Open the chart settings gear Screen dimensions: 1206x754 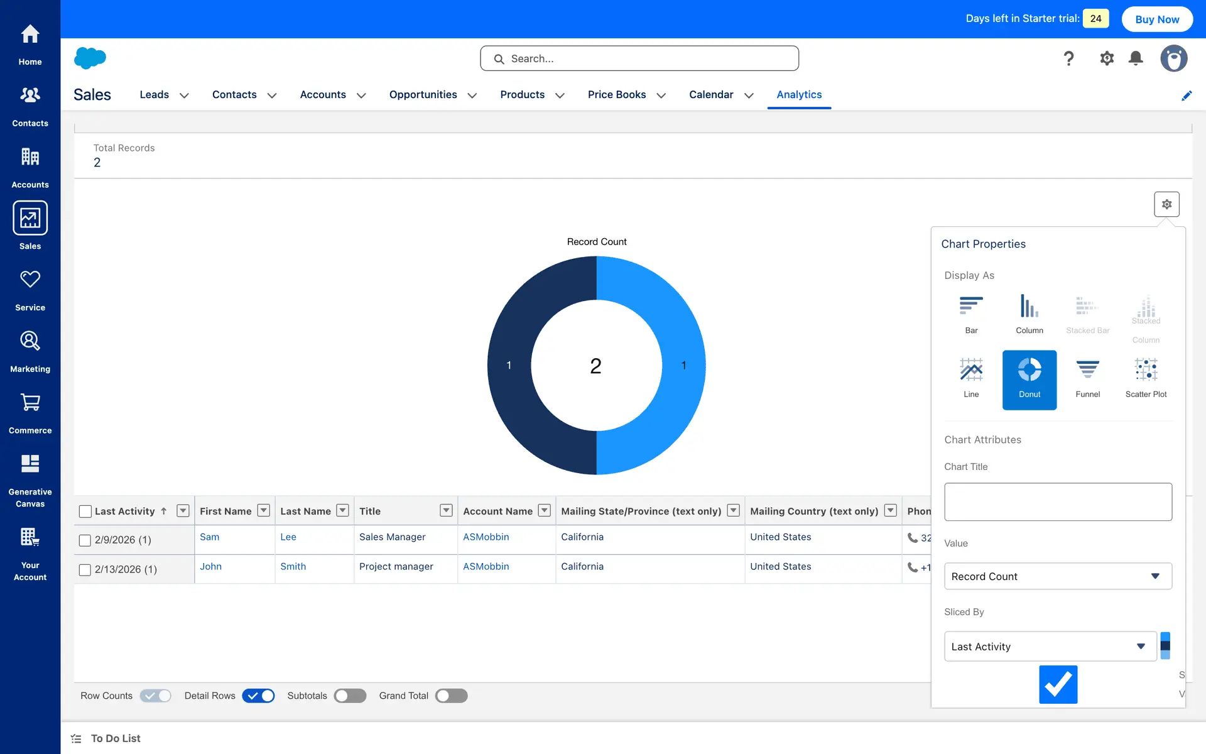(1166, 204)
